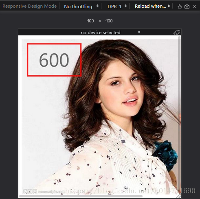Open the No throttling dropdown
This screenshot has width=200, height=199.
point(81,7)
